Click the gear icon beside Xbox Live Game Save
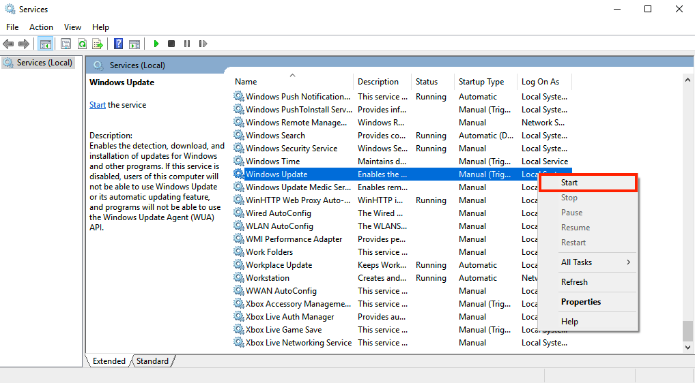Viewport: 695px width, 383px height. pyautogui.click(x=239, y=329)
